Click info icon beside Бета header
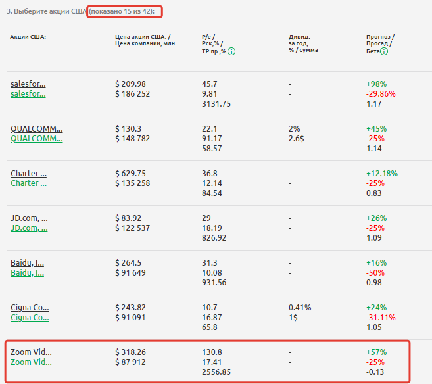432x384 pixels. pos(383,52)
